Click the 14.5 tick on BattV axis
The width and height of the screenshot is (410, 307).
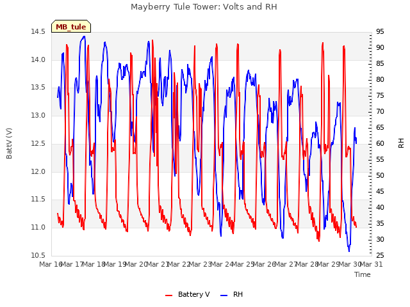pos(38,32)
